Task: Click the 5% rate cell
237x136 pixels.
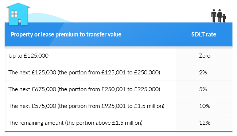Action: pyautogui.click(x=203, y=89)
